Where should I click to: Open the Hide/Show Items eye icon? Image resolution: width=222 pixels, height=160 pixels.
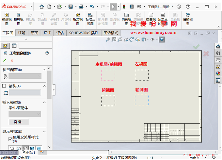152,40
